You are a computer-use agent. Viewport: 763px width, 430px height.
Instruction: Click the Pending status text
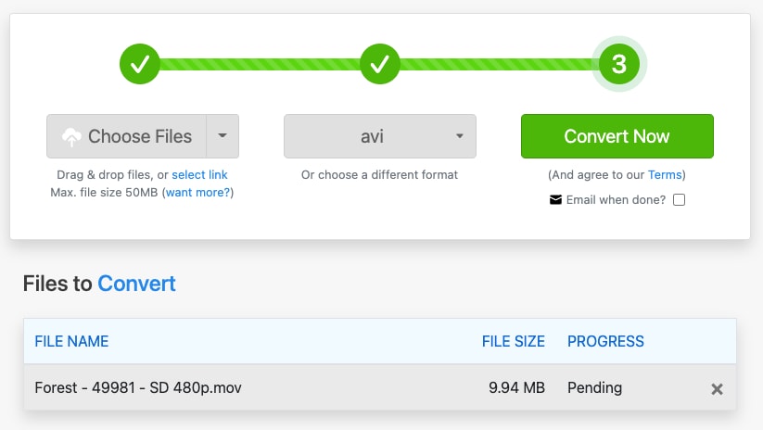[x=594, y=387]
